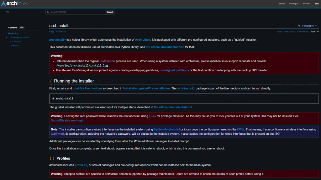Image resolution: width=321 pixels, height=180 pixels.
Task: Click the Search button
Action: point(110,12)
